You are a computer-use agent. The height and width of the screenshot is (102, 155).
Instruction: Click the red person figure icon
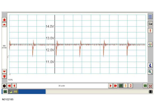(150, 31)
